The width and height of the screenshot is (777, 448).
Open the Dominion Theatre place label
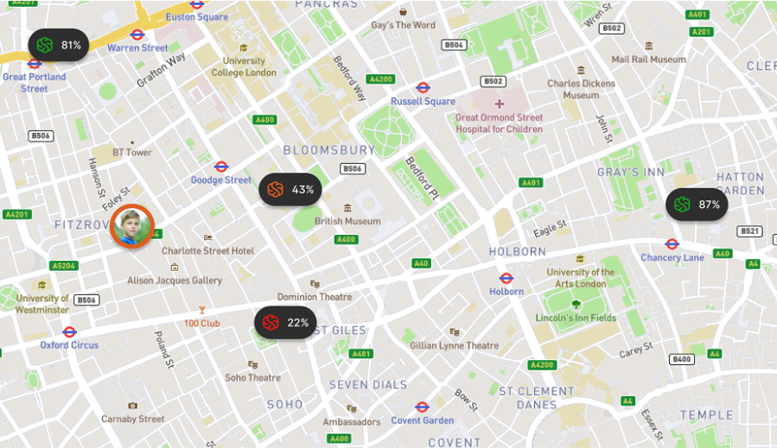(315, 297)
